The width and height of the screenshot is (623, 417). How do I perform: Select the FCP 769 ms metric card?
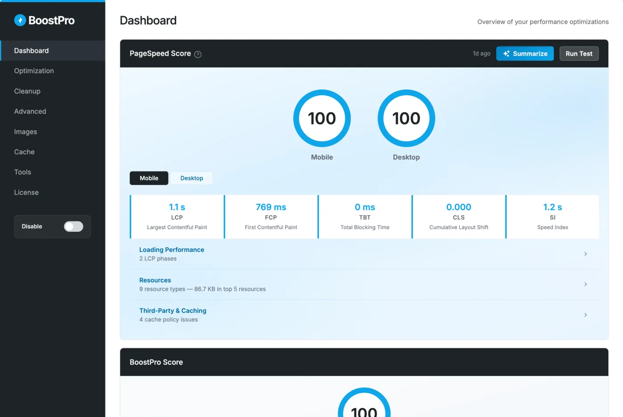click(271, 217)
